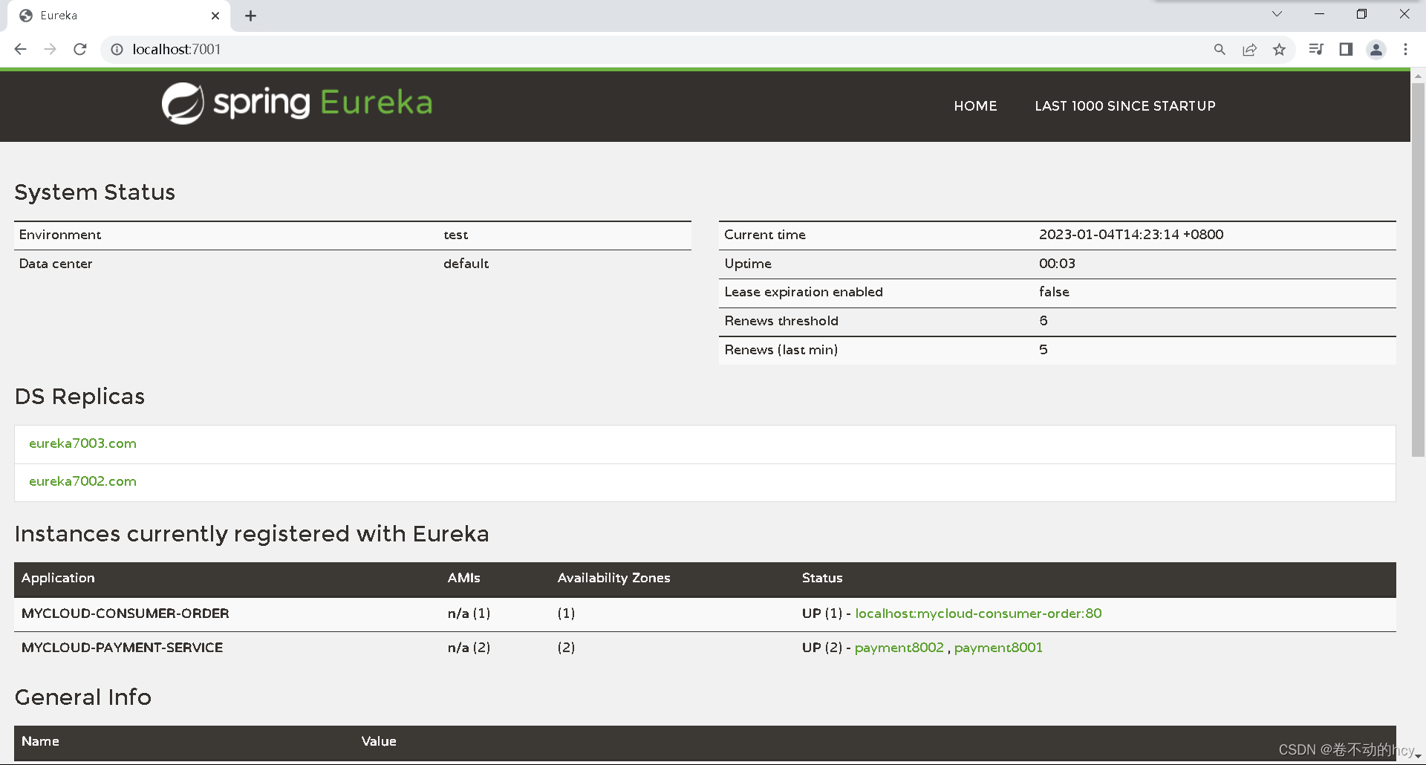Image resolution: width=1426 pixels, height=765 pixels.
Task: Click the browser forward arrow
Action: (51, 49)
